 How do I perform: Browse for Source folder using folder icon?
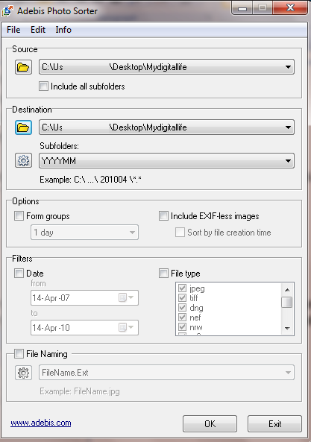(x=23, y=67)
